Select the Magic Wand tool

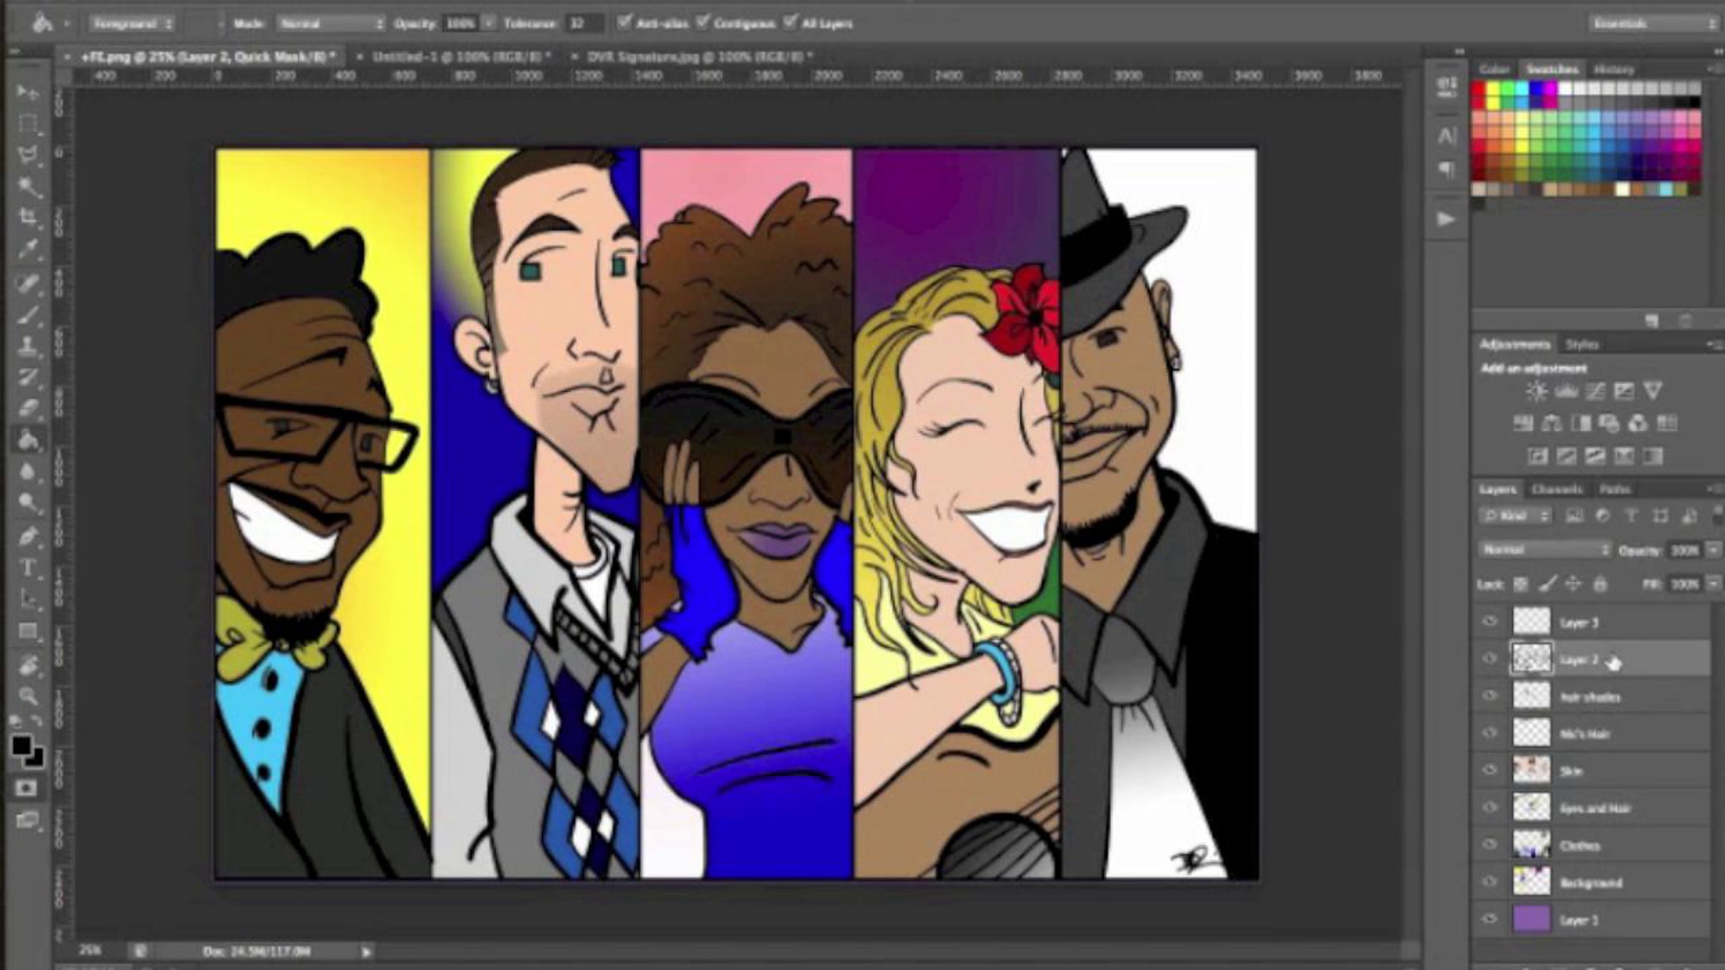(x=27, y=187)
